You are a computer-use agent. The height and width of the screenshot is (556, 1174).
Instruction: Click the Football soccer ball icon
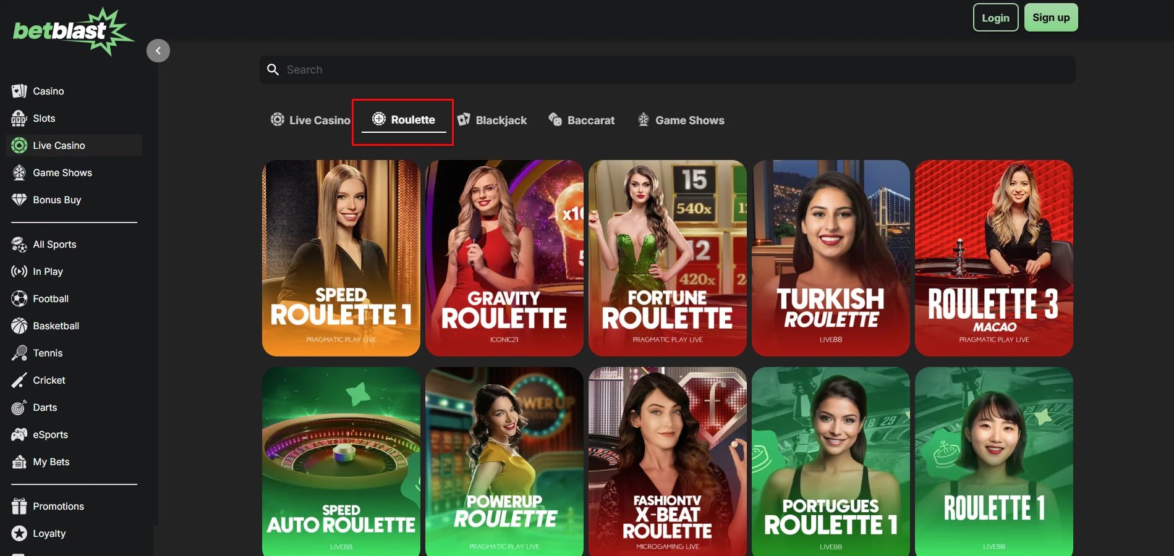click(x=19, y=298)
